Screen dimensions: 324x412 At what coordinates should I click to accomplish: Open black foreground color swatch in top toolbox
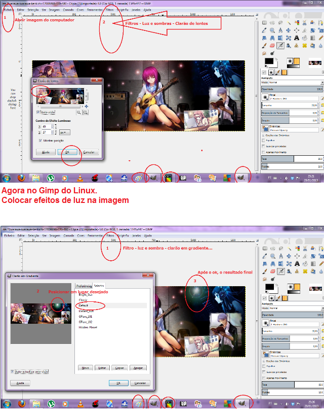tap(269, 61)
